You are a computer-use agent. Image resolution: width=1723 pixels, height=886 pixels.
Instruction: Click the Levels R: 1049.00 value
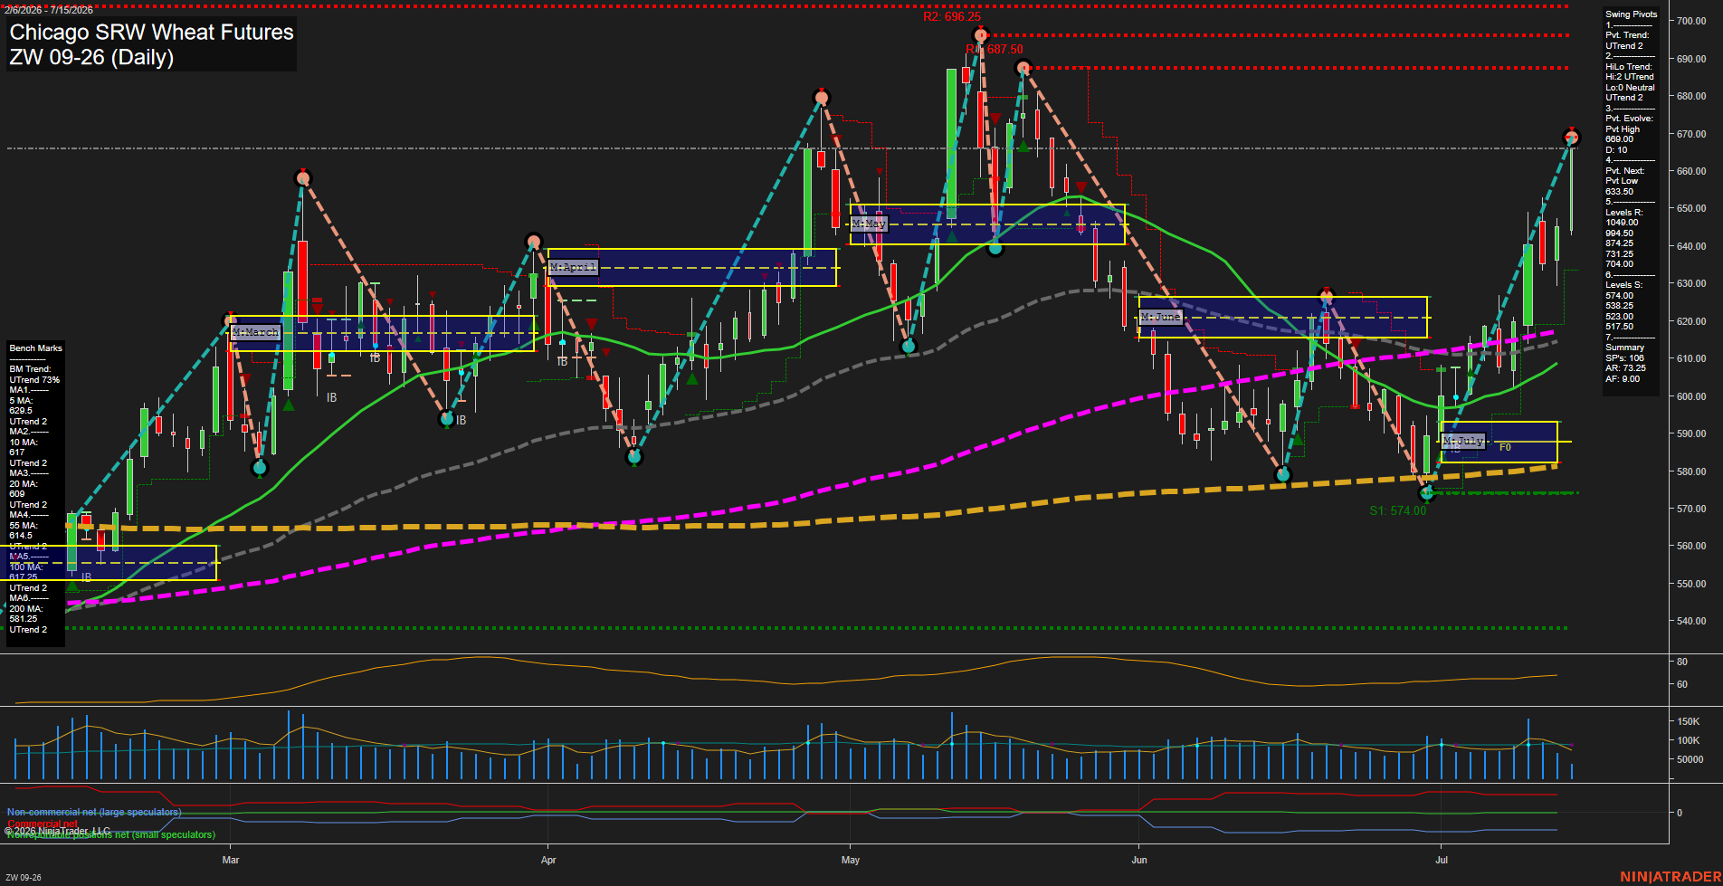point(1622,223)
